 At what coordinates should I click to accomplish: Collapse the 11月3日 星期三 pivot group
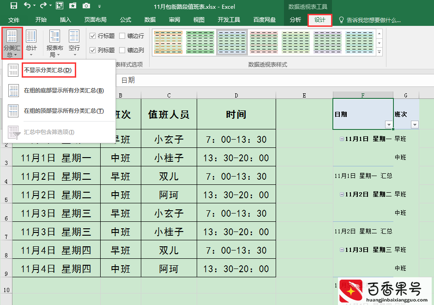342,250
